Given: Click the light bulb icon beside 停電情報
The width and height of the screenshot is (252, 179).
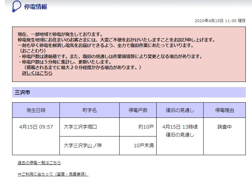Looking at the screenshot, I should coord(16,7).
